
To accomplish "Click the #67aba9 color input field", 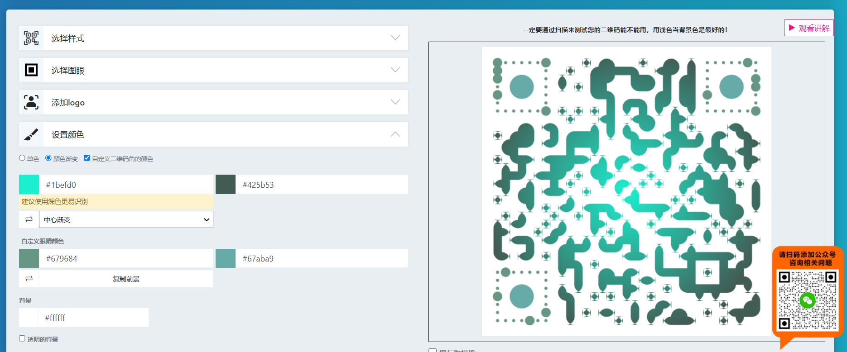I will (x=322, y=258).
